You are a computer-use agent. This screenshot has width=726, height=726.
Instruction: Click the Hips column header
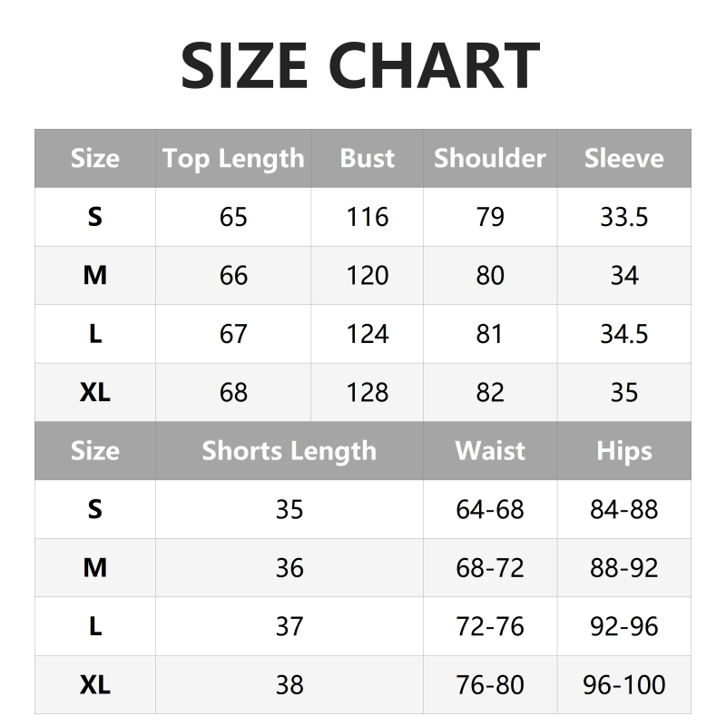(x=623, y=451)
